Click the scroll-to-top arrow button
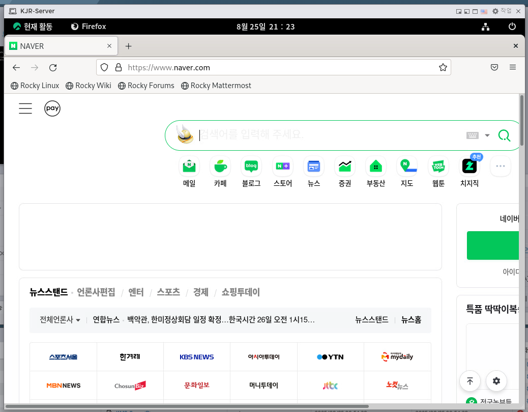Viewport: 528px width, 412px height. click(x=470, y=381)
